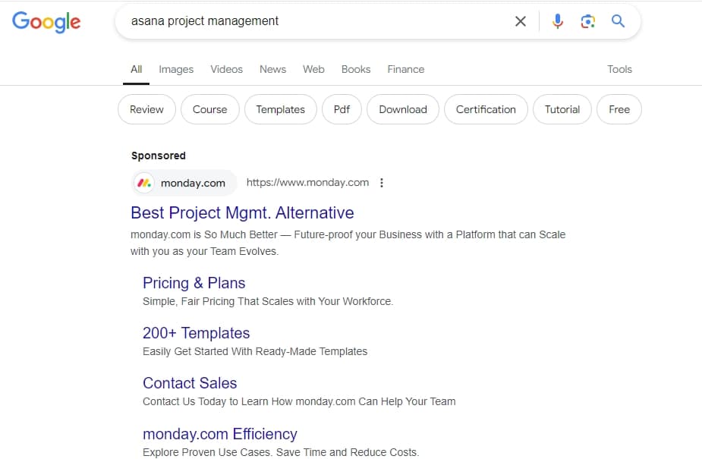702x459 pixels.
Task: Open Google Lens image search
Action: point(588,21)
